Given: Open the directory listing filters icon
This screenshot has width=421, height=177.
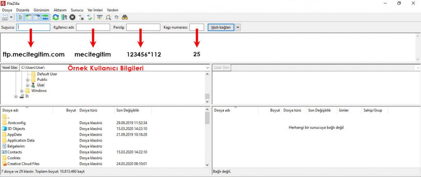Looking at the screenshot, I should [x=100, y=17].
